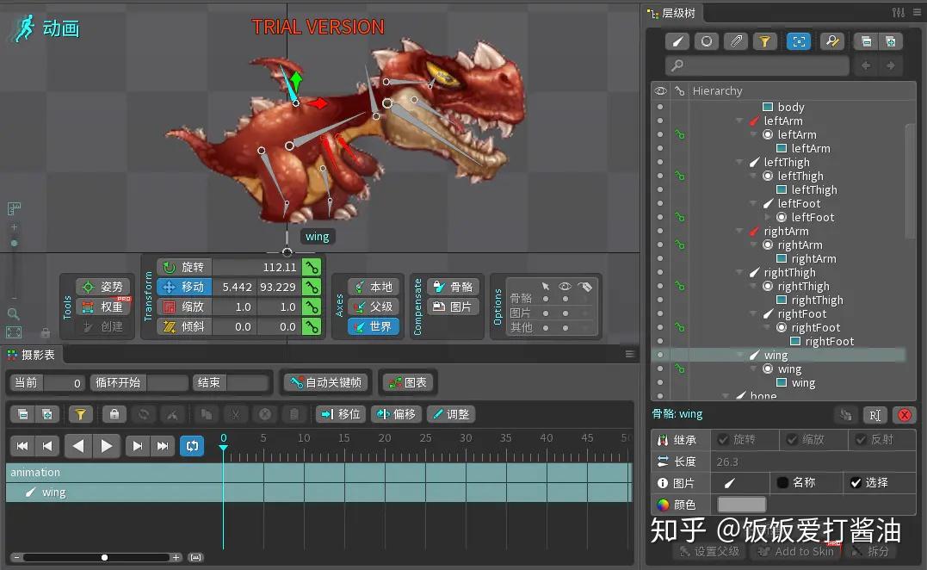Select 父级 parent axes

(x=374, y=307)
